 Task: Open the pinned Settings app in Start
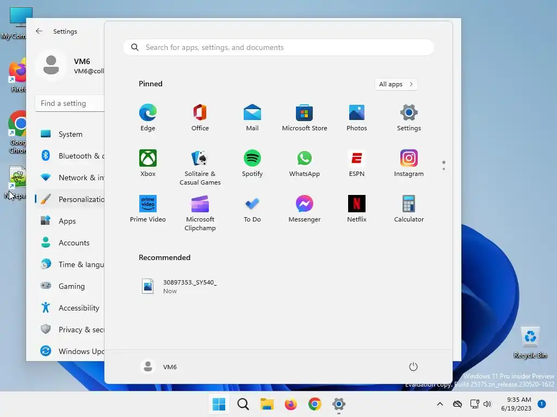[x=409, y=118]
